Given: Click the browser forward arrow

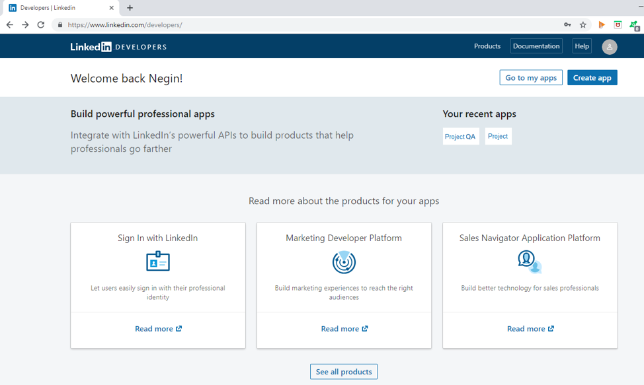Looking at the screenshot, I should 26,25.
